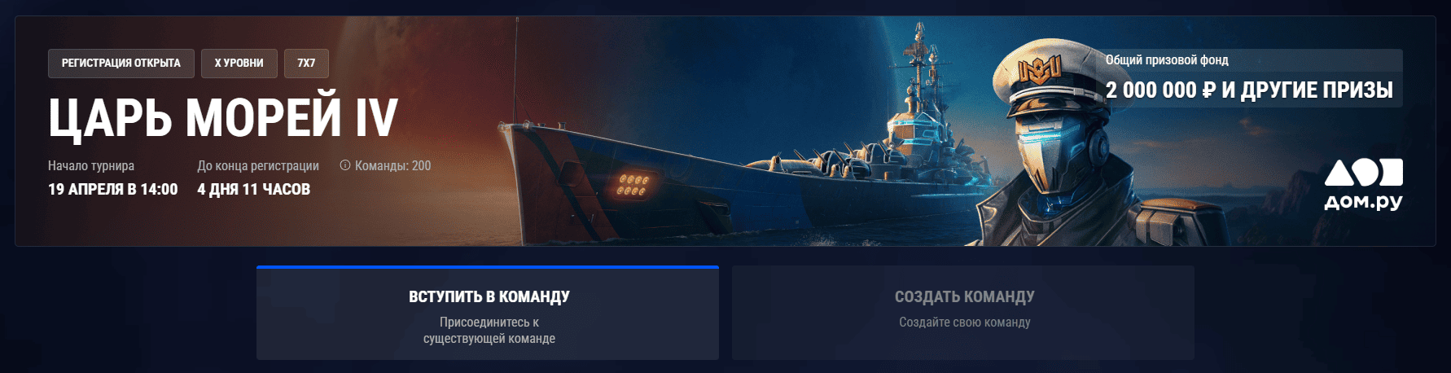The width and height of the screenshot is (1451, 373).
Task: Click the info icon beside Команды: 200
Action: [x=345, y=165]
